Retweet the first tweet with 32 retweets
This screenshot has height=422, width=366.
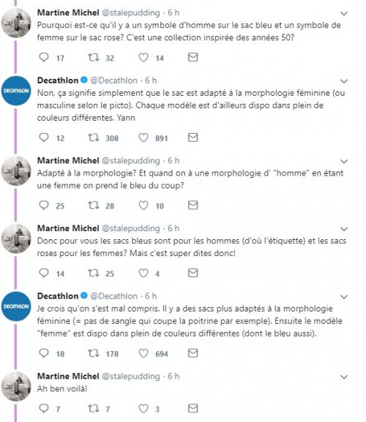coord(94,57)
